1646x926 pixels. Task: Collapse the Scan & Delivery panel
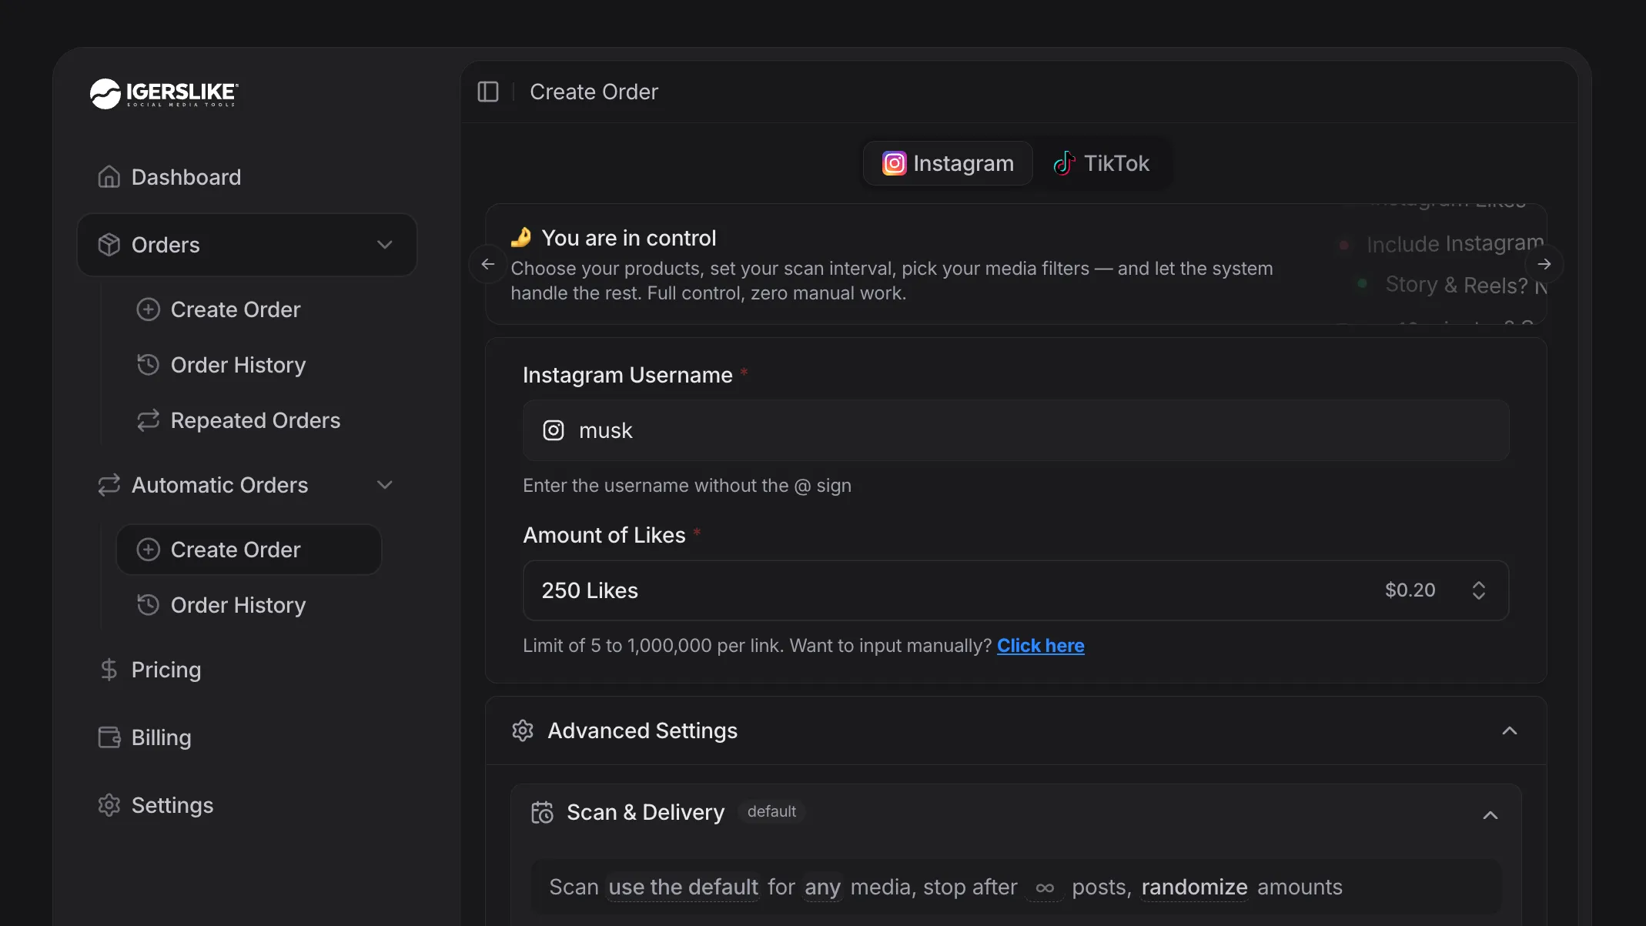pos(1490,814)
